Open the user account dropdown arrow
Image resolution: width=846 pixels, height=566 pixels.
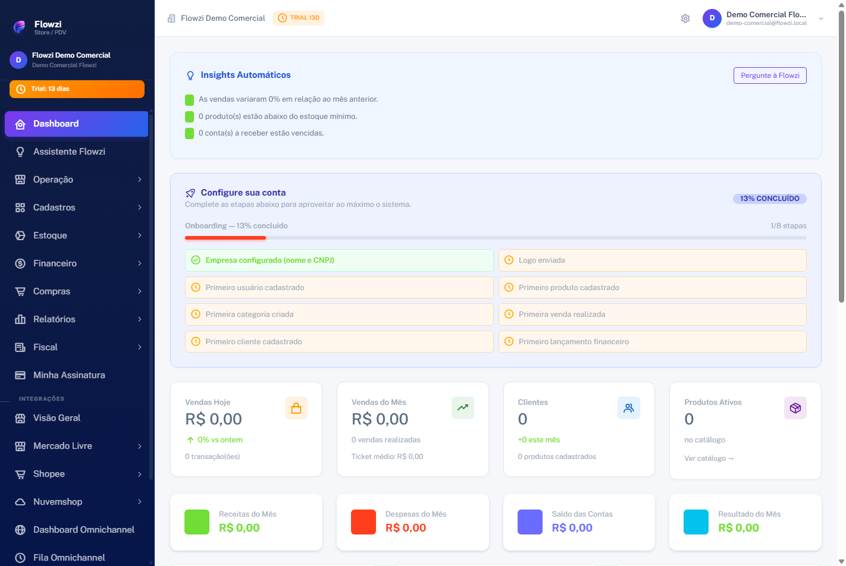821,18
